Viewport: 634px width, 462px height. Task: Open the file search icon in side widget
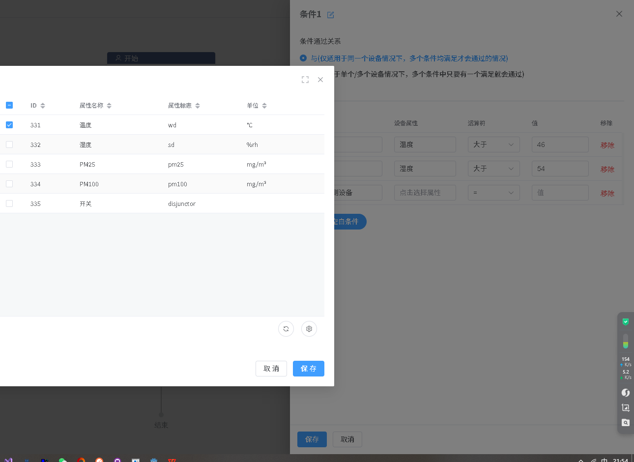tap(626, 423)
